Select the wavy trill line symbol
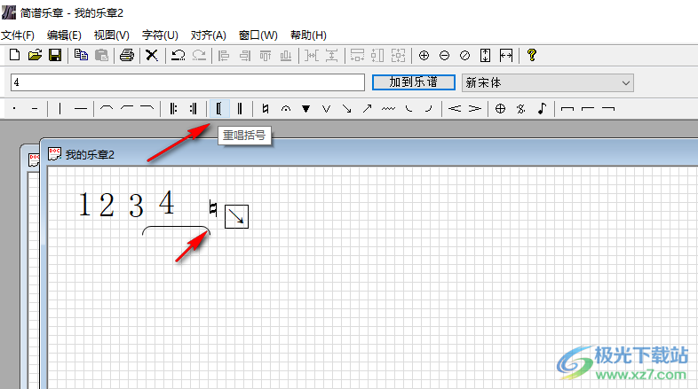This screenshot has width=698, height=389. coord(388,109)
